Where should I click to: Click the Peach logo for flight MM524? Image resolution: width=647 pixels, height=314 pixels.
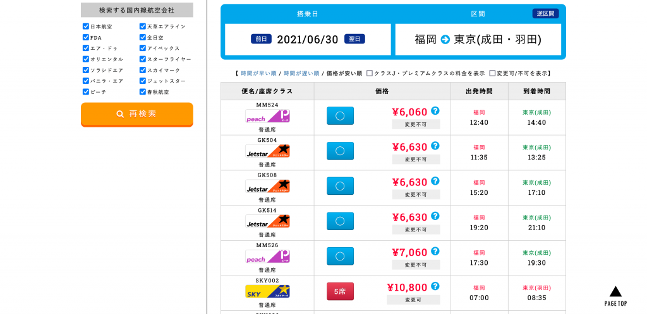click(x=267, y=116)
